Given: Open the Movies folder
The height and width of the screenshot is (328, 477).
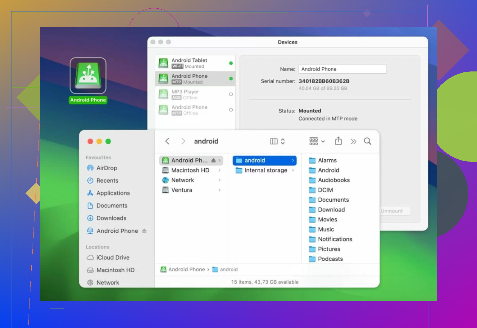Looking at the screenshot, I should coord(323,220).
